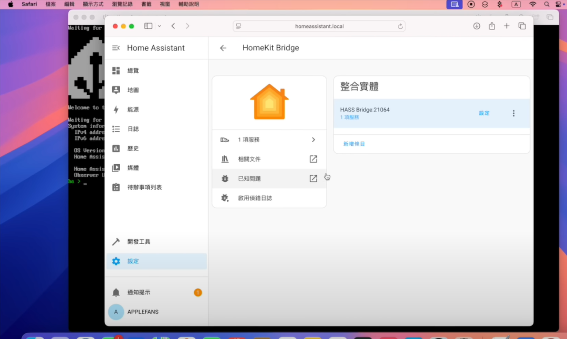Image resolution: width=567 pixels, height=339 pixels.
Task: Open the 待辦事項列表 to-do list
Action: (x=156, y=187)
